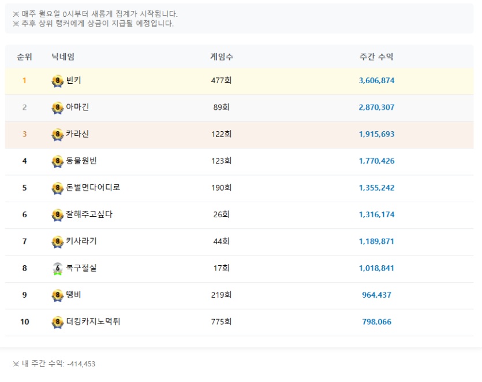The height and width of the screenshot is (382, 482).
Task: Select the nickname 카라신
Action: [x=77, y=134]
